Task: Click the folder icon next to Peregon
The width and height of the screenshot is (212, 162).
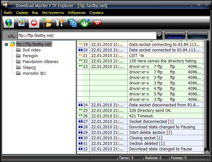Action: pyautogui.click(x=18, y=56)
